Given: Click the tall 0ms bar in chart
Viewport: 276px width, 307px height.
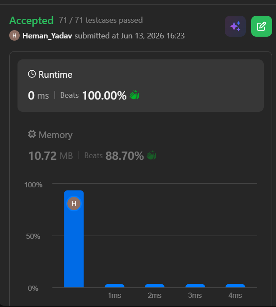Looking at the screenshot, I should pyautogui.click(x=74, y=239).
